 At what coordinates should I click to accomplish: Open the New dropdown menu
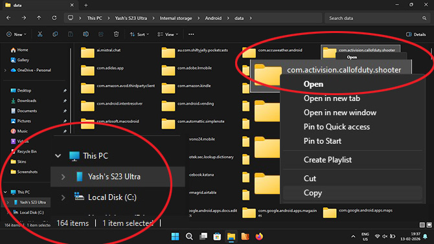17,34
